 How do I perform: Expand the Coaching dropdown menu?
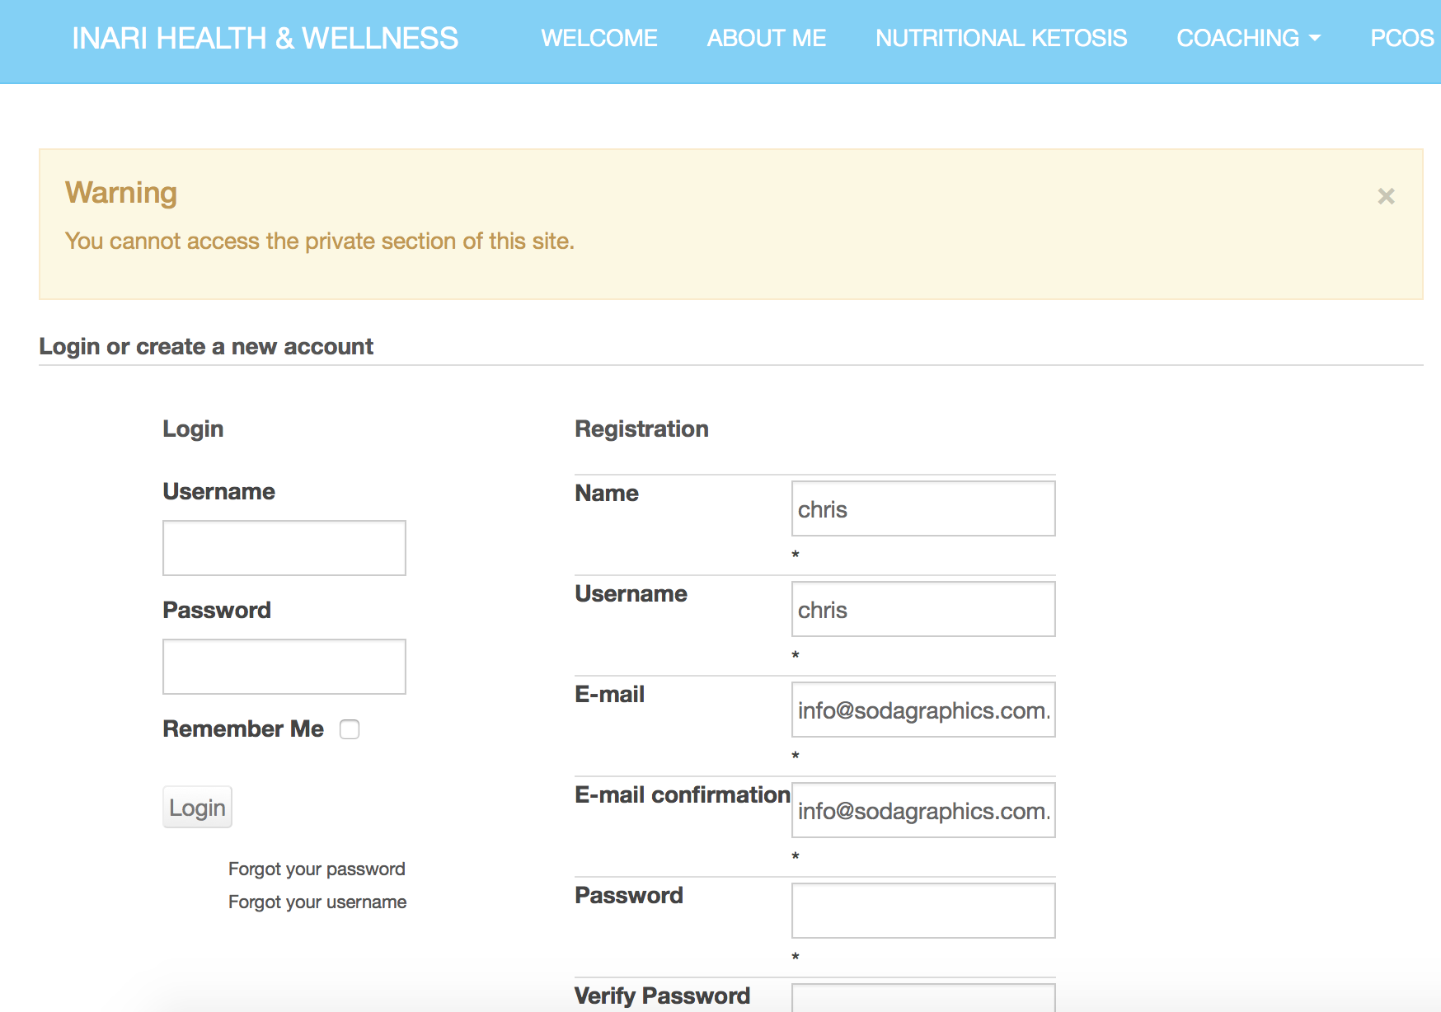(1248, 38)
